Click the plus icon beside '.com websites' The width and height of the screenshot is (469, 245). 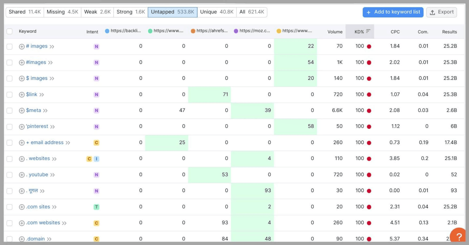point(22,223)
